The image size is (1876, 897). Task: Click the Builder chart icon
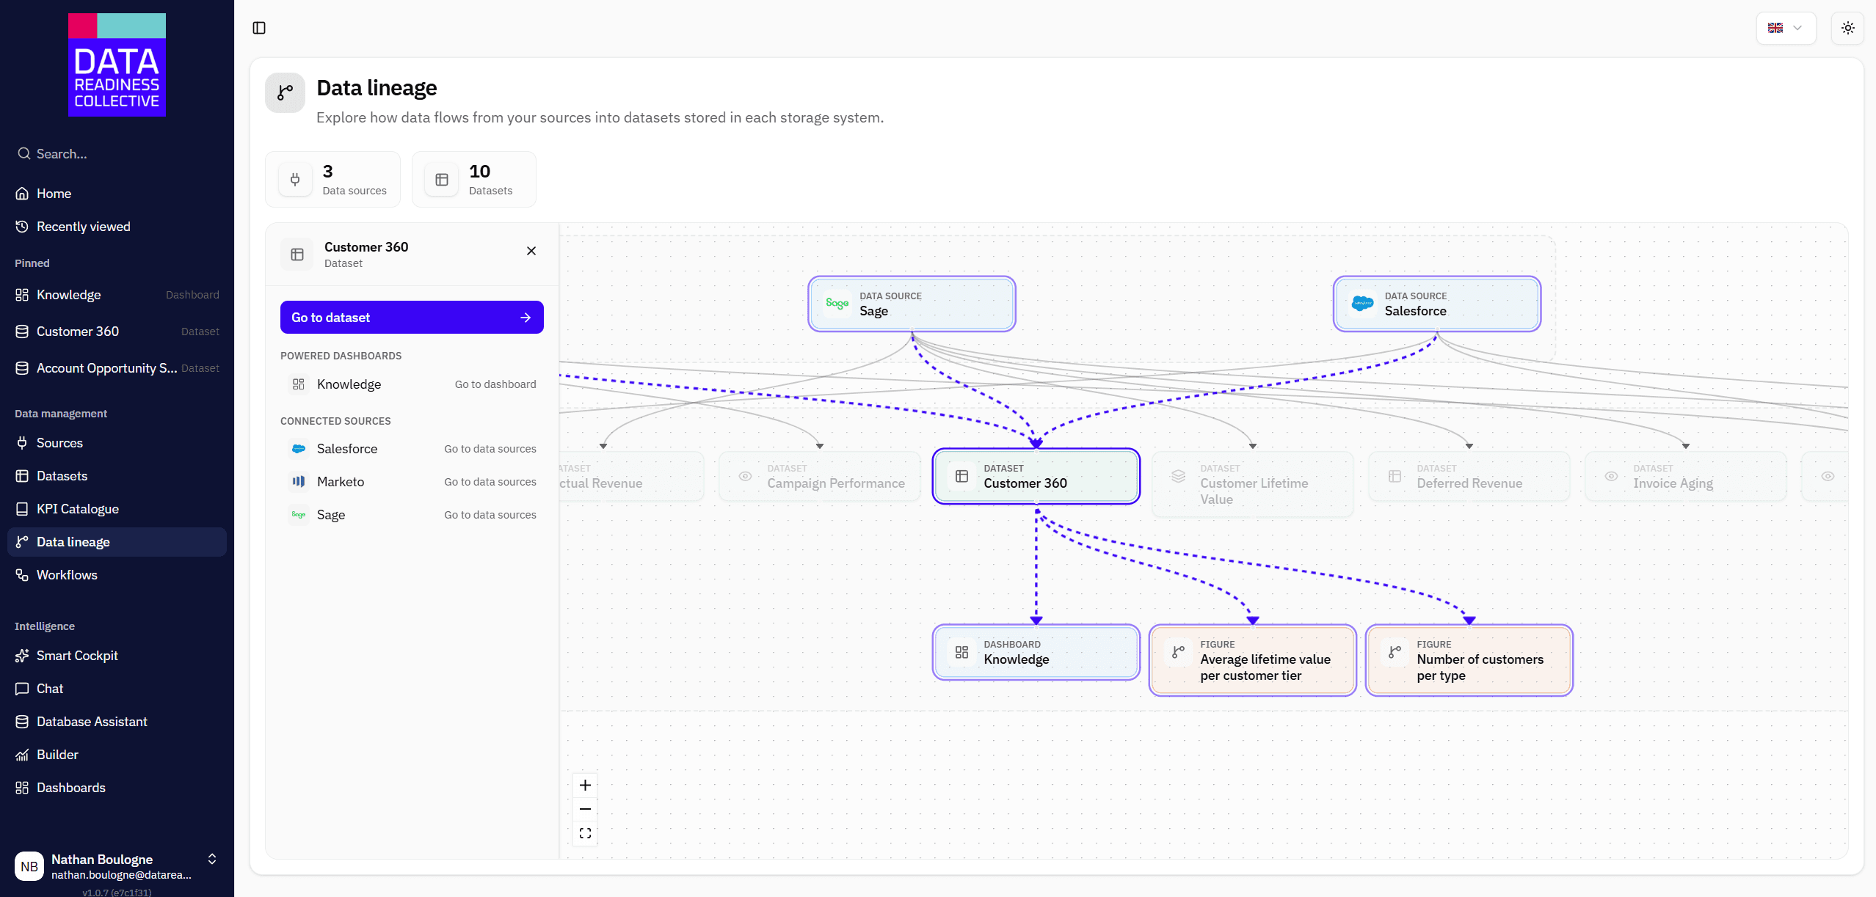pyautogui.click(x=22, y=755)
